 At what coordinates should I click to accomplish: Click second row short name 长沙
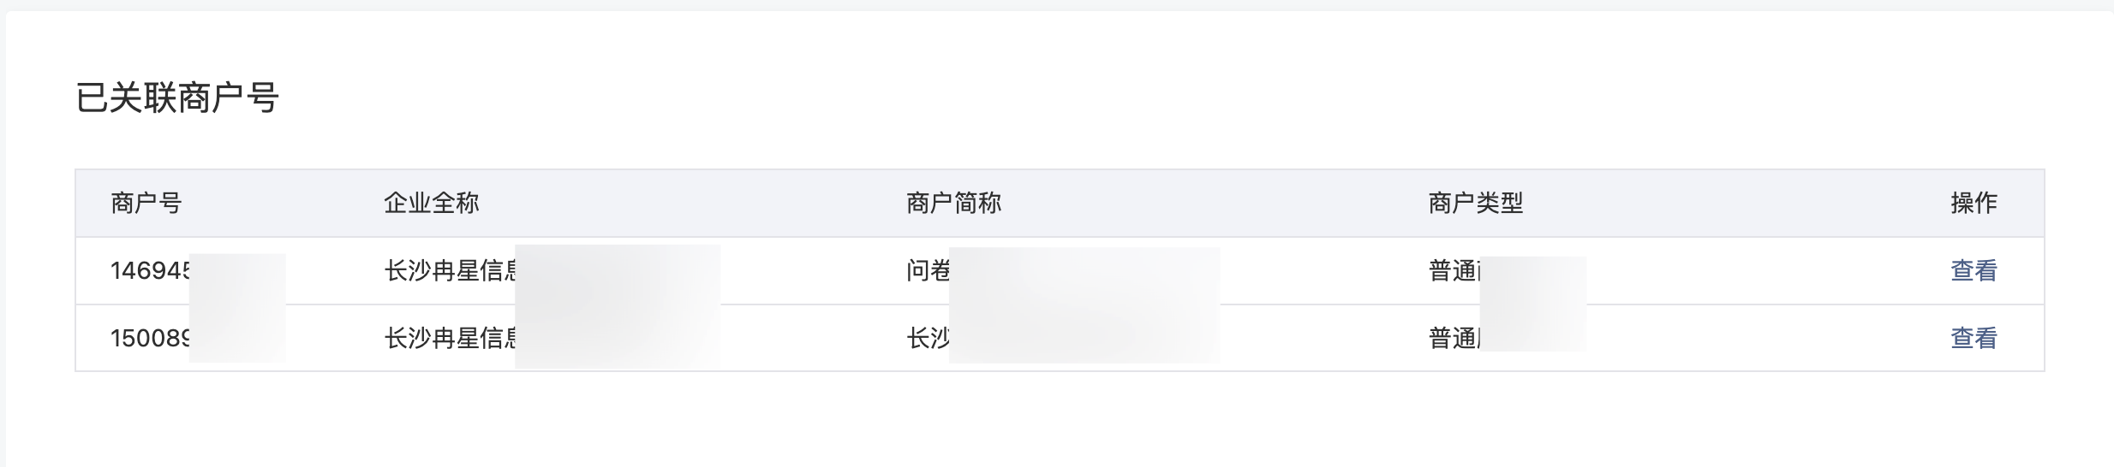(928, 338)
